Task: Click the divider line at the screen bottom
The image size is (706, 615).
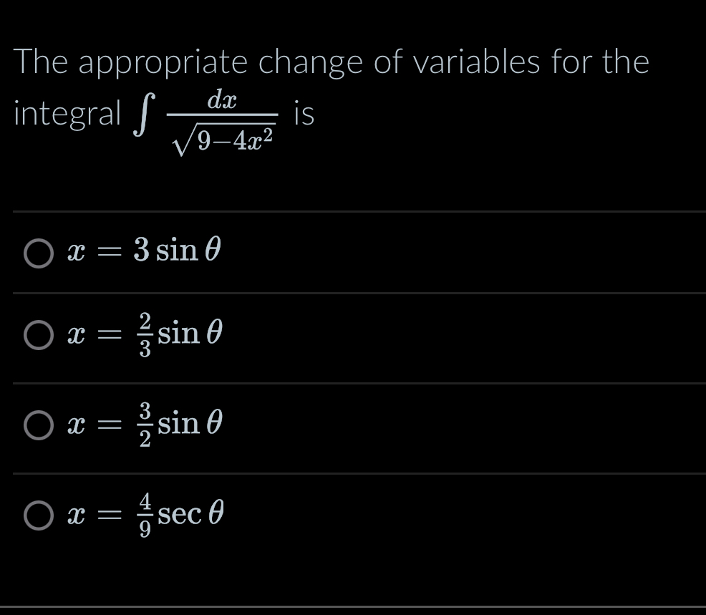Action: click(353, 605)
